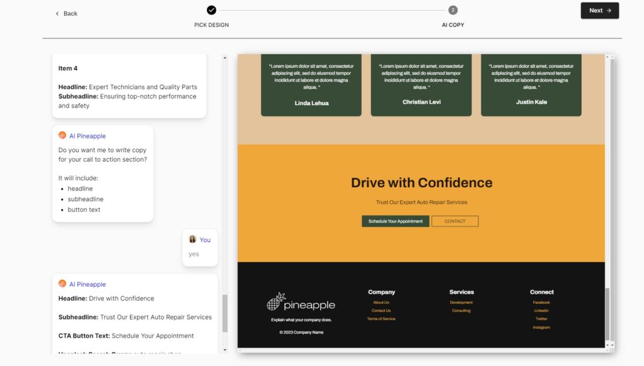
Task: Click the Next button
Action: click(x=599, y=11)
